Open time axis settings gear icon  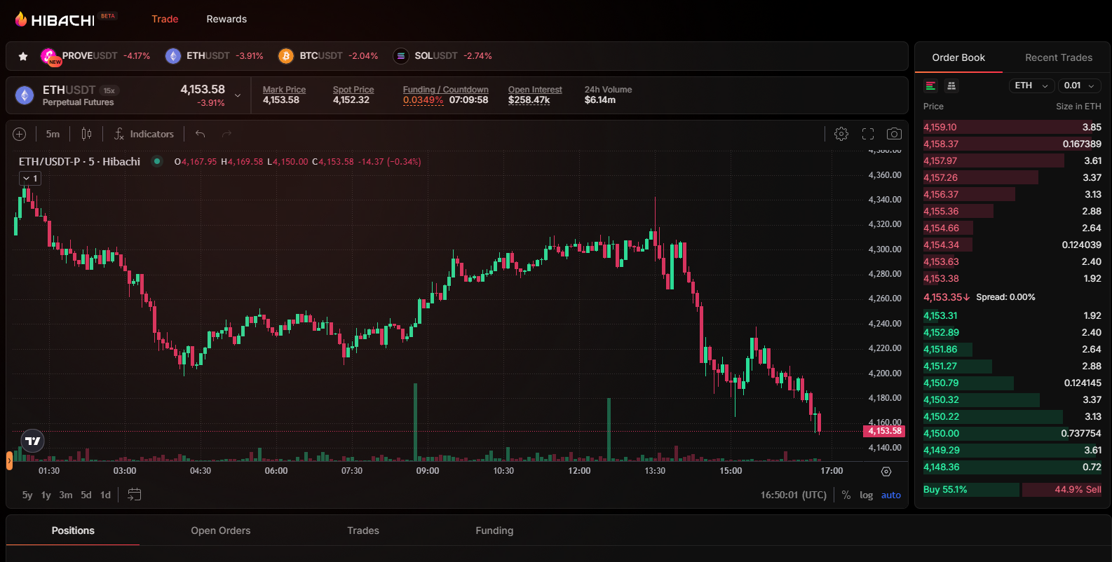click(886, 472)
